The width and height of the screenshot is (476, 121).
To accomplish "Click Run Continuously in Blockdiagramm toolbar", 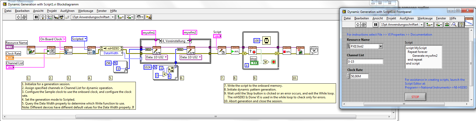I will click(24, 17).
